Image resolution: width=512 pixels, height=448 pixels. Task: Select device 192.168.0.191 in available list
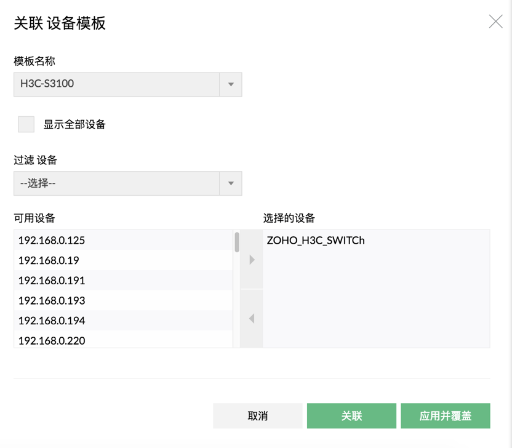(123, 281)
